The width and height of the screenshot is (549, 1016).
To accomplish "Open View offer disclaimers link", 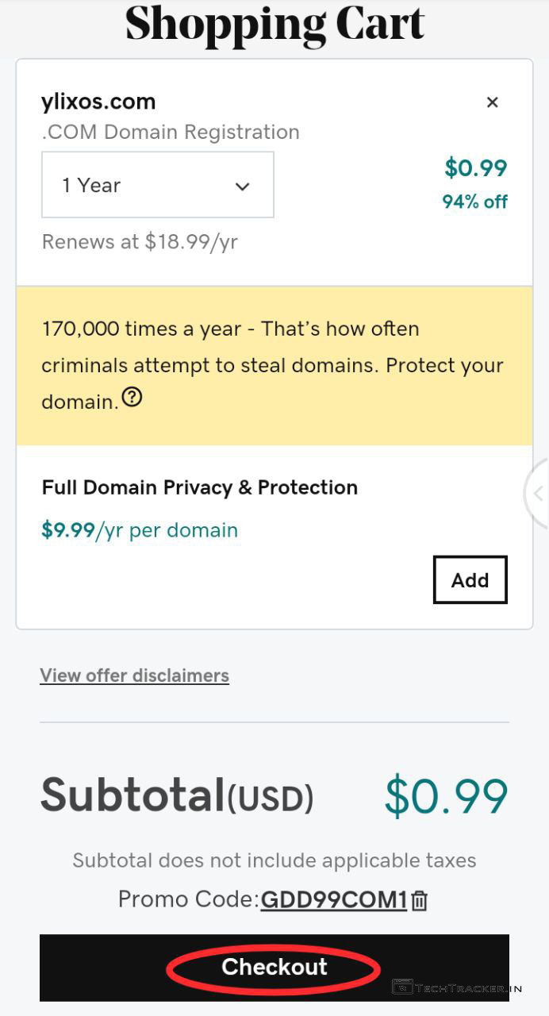I will tap(134, 675).
